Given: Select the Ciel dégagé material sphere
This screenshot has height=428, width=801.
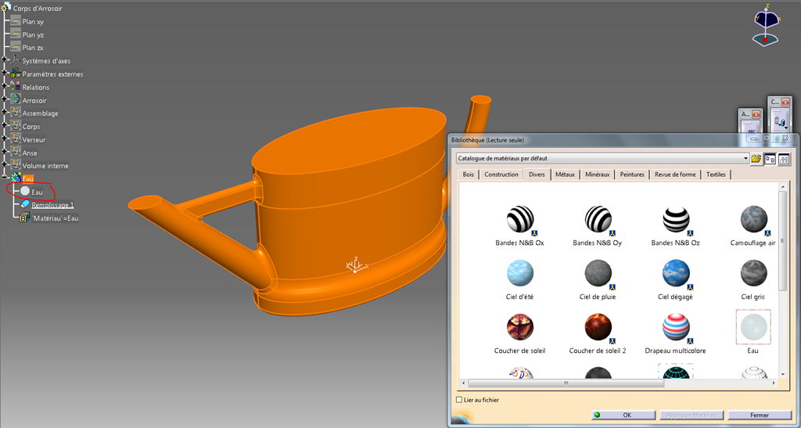Looking at the screenshot, I should pos(676,273).
